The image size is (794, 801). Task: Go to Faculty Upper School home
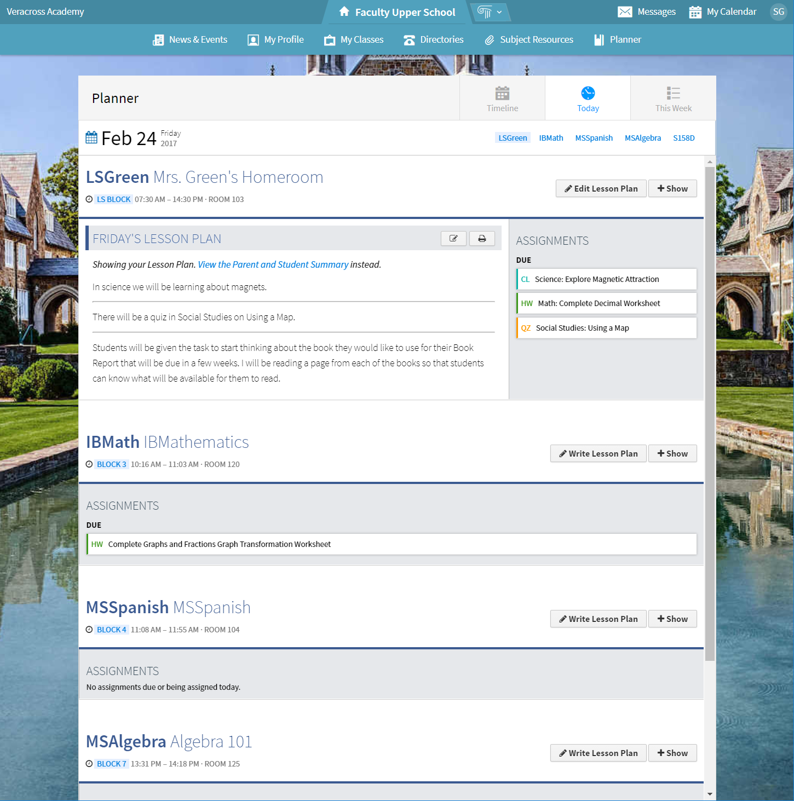click(x=397, y=12)
